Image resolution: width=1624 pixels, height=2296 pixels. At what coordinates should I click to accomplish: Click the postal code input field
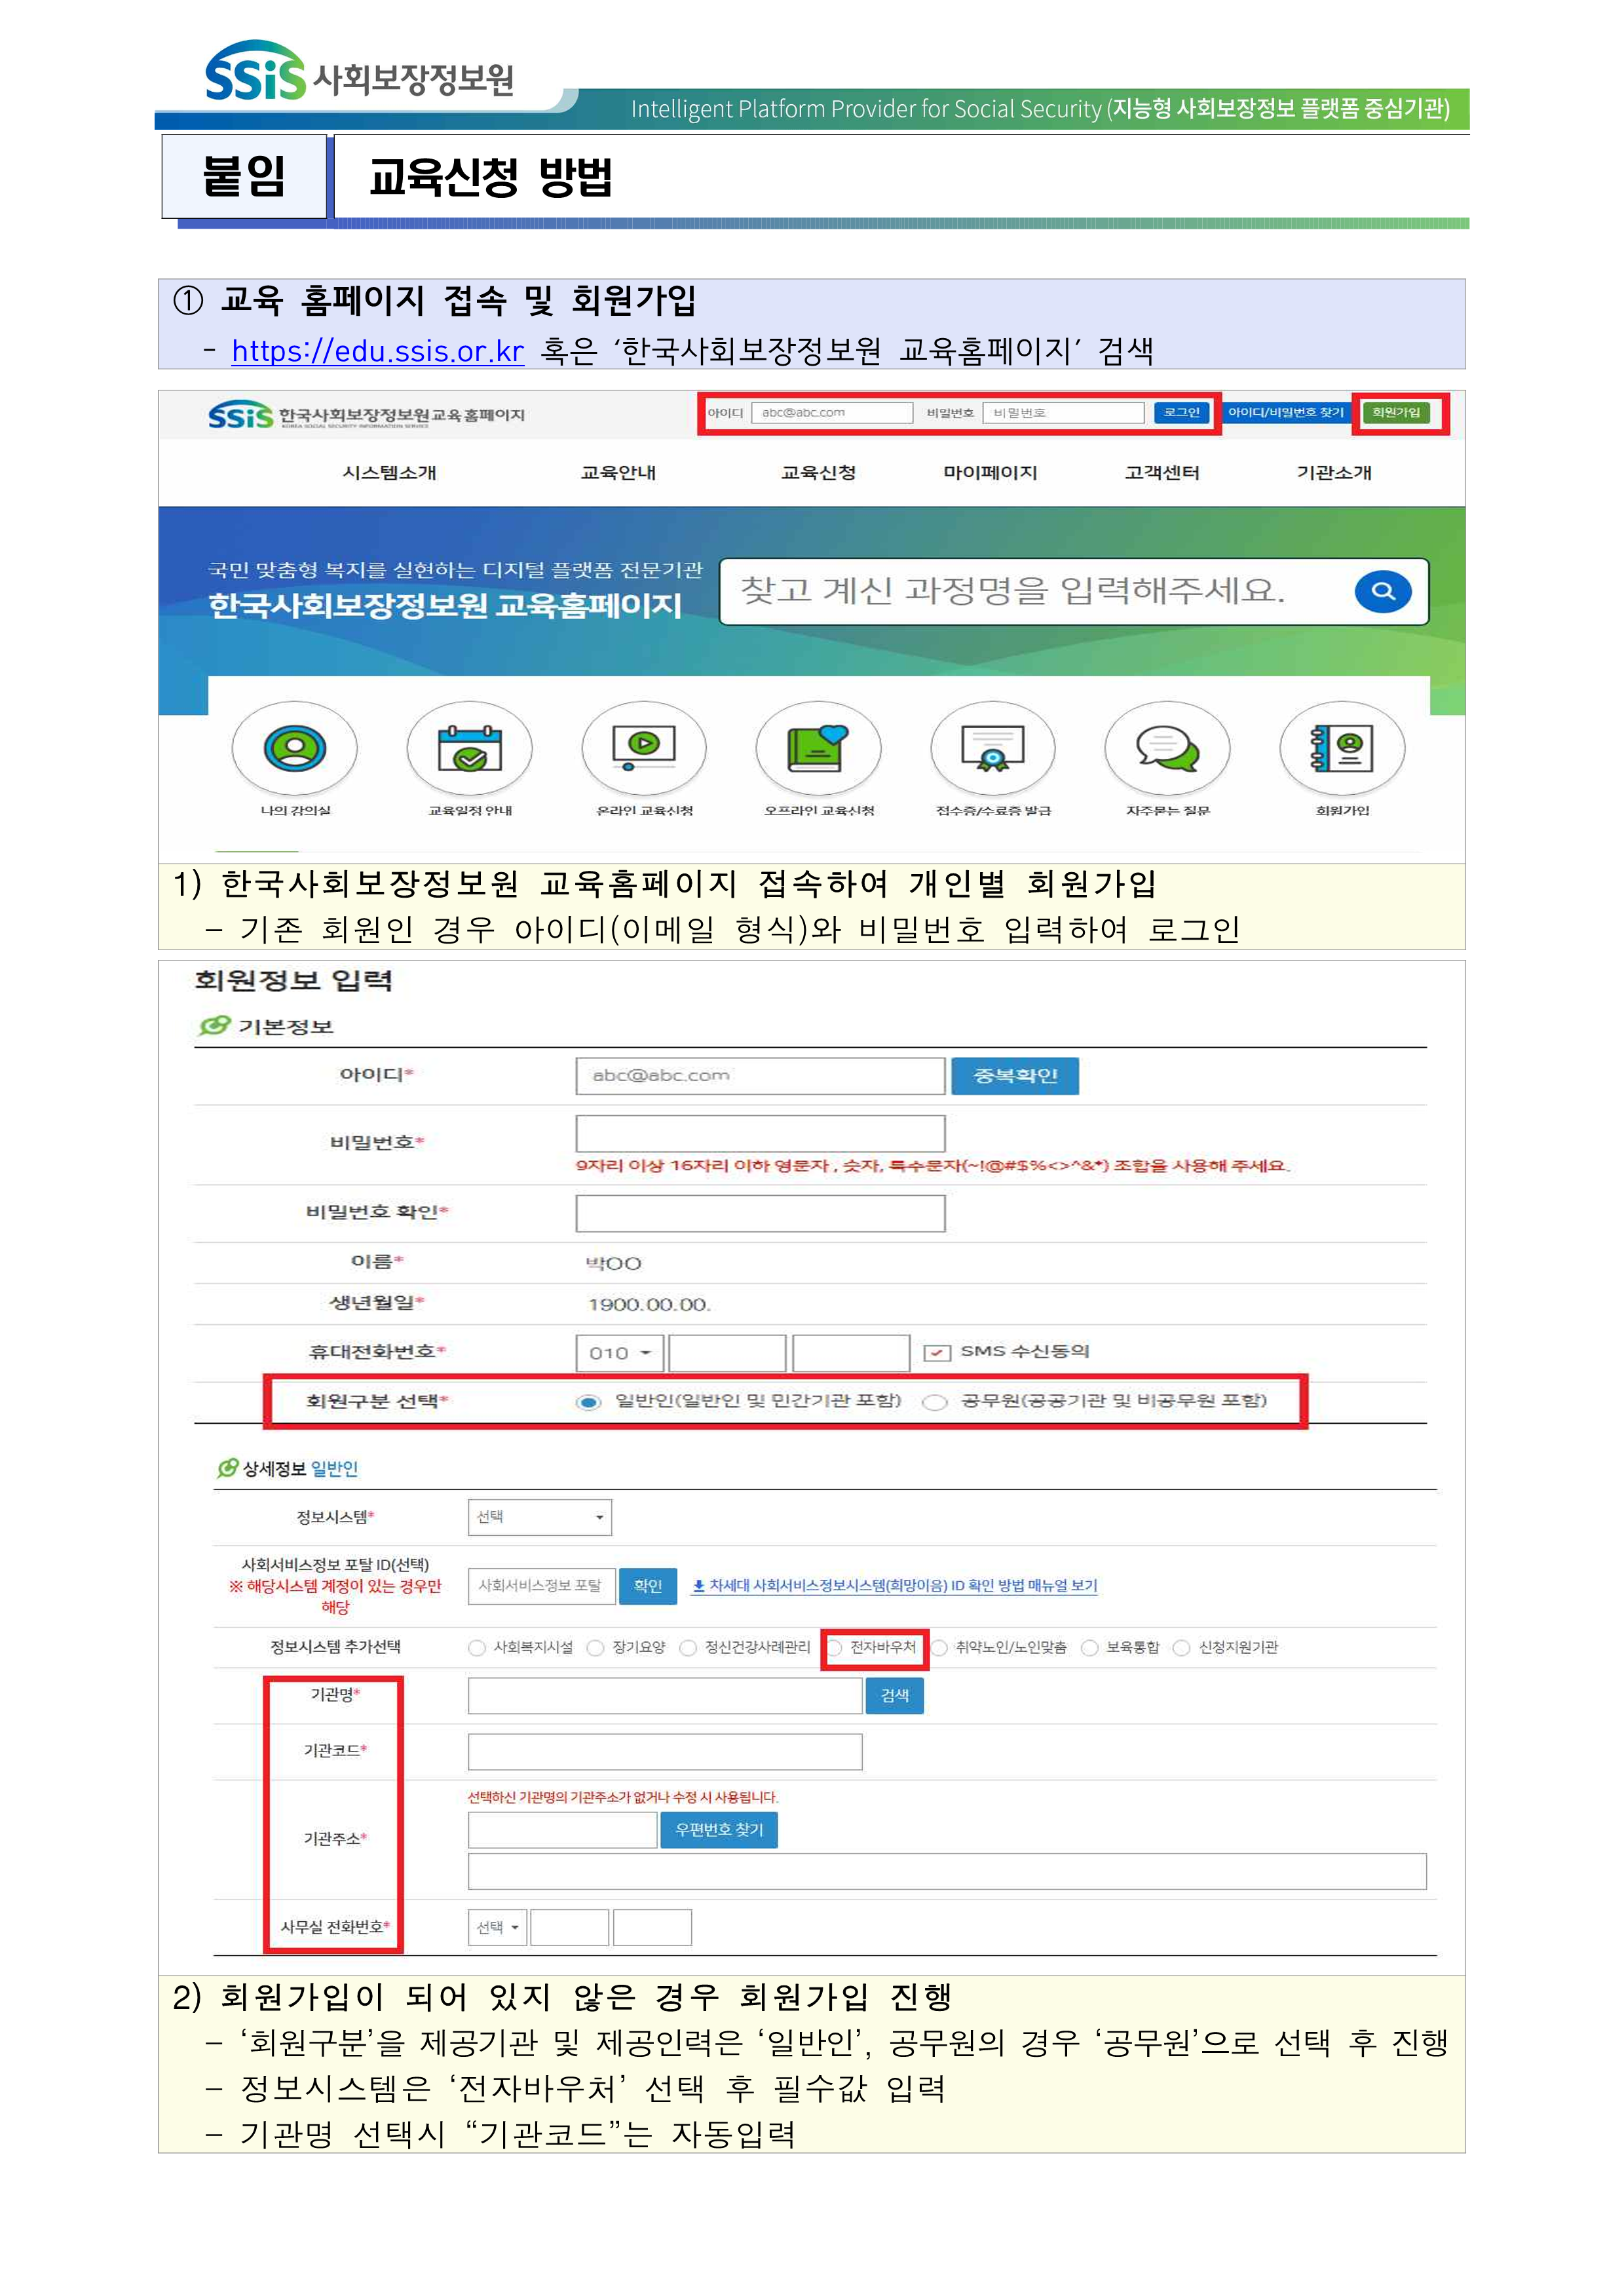[x=563, y=1830]
